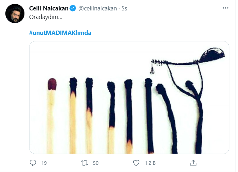Open Celil Nalcakan's profile avatar
Image resolution: width=238 pixels, height=172 pixels.
point(14,14)
